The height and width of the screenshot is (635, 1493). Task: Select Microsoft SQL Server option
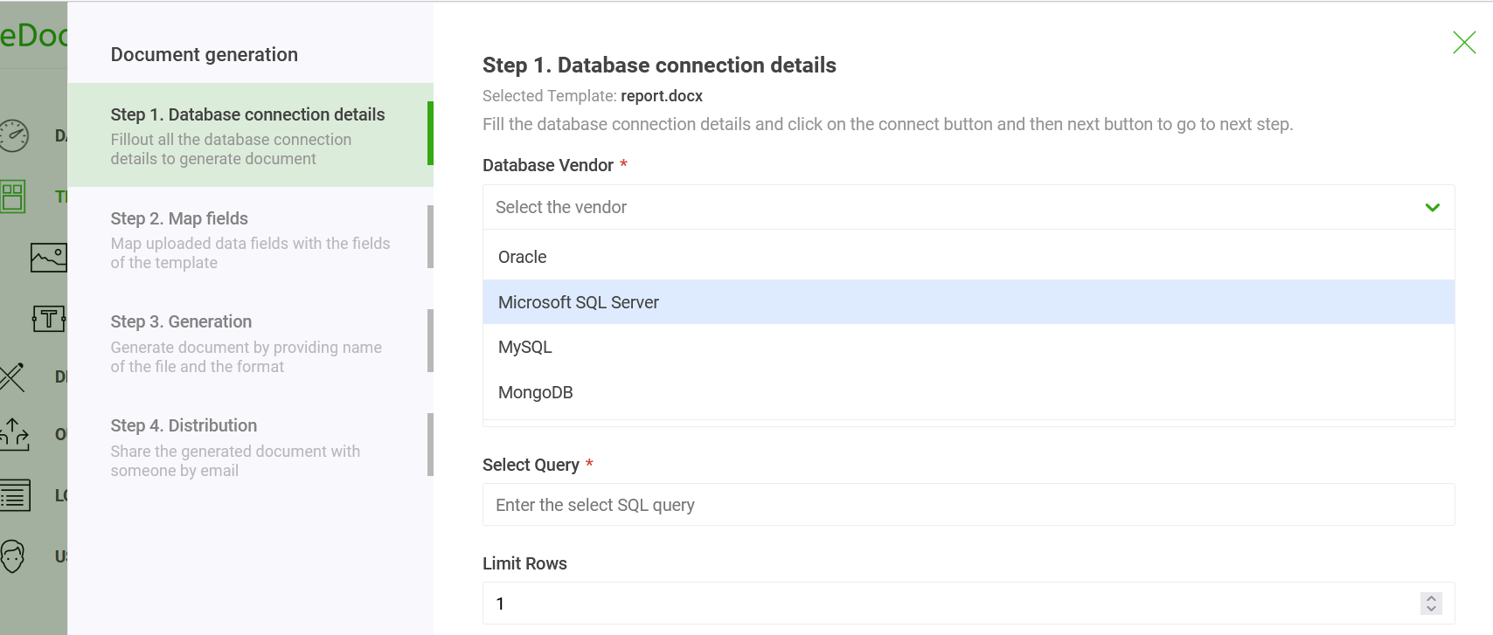coord(969,302)
